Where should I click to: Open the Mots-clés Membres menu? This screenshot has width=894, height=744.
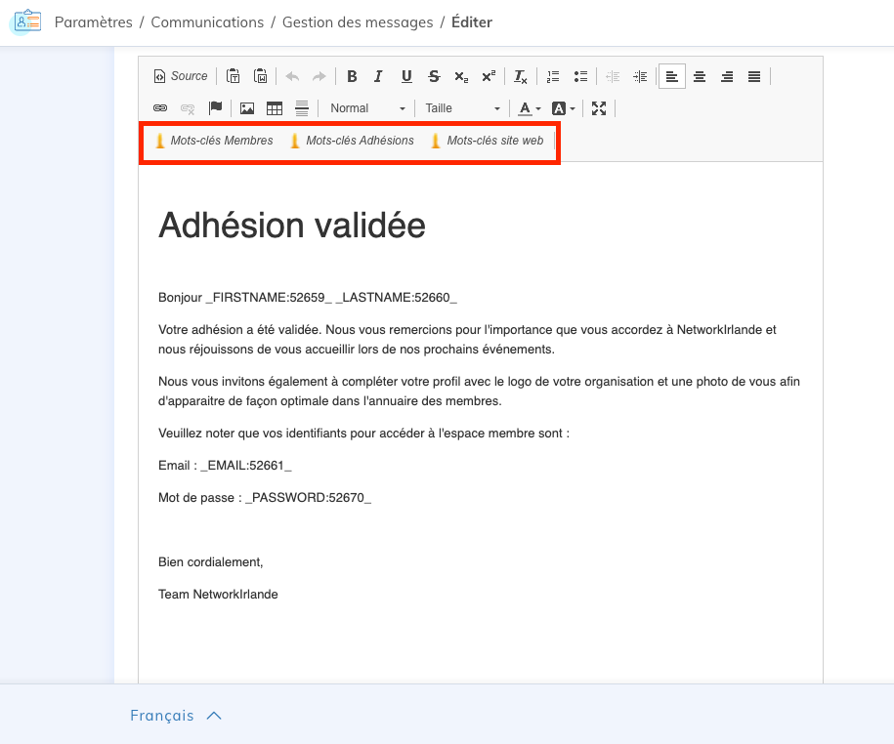[x=214, y=141]
